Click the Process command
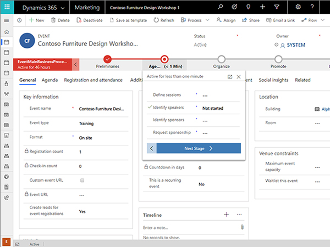 191,20
